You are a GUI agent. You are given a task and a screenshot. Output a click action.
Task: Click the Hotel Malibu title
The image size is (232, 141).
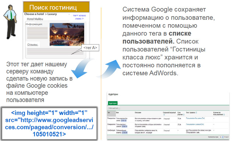pos(35,19)
